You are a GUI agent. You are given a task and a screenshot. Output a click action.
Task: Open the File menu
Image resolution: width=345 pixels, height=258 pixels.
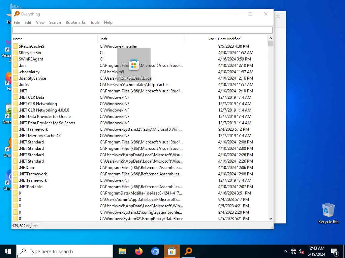pos(17,23)
